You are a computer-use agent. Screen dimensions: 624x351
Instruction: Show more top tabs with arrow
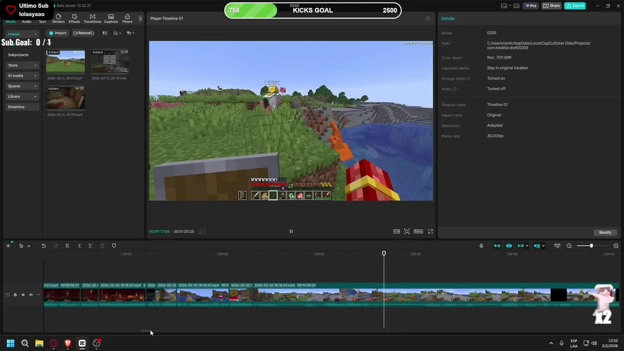pos(140,19)
